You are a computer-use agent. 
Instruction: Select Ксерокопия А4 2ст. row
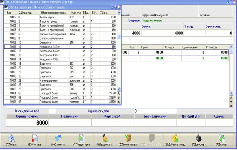click(x=60, y=51)
